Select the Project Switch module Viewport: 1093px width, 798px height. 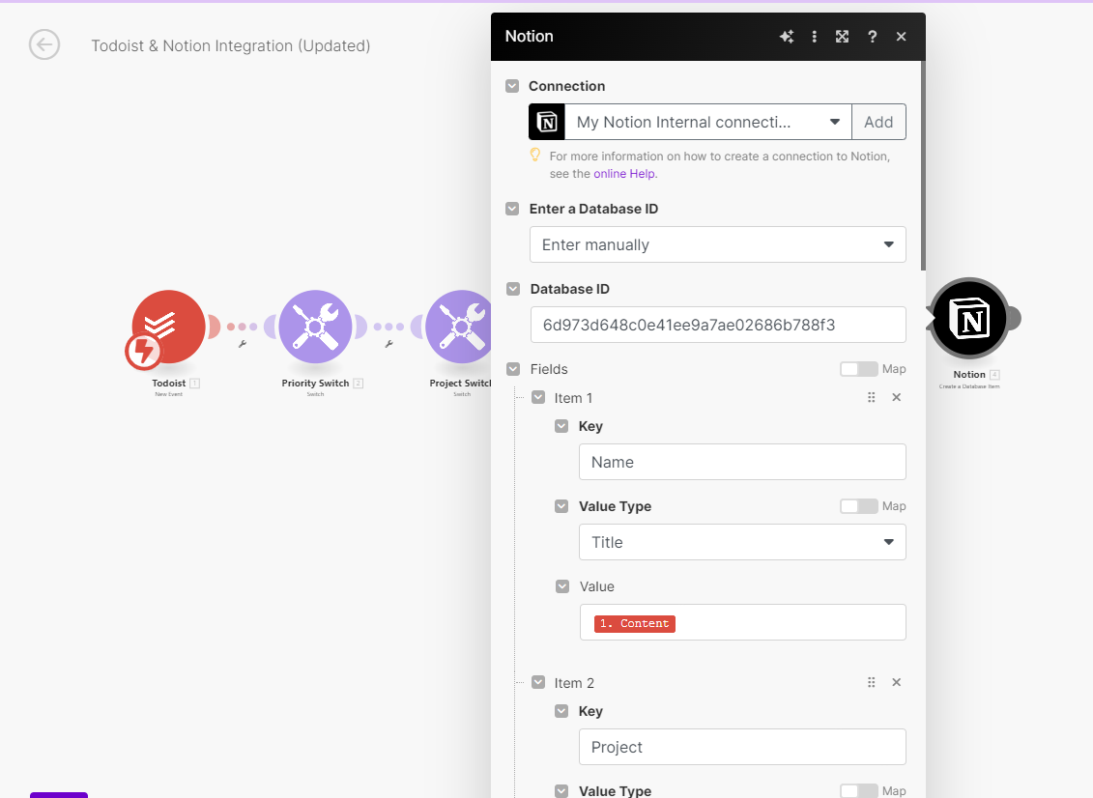[458, 327]
